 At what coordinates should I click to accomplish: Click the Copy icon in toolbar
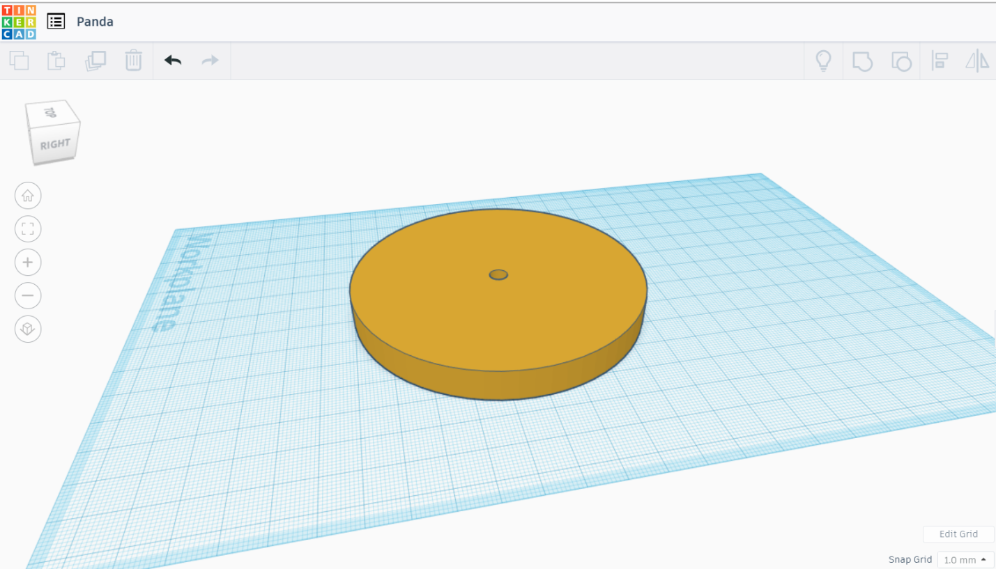click(20, 61)
